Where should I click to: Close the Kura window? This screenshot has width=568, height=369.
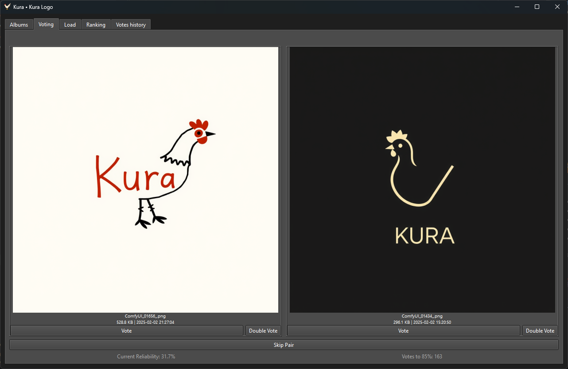pyautogui.click(x=557, y=7)
